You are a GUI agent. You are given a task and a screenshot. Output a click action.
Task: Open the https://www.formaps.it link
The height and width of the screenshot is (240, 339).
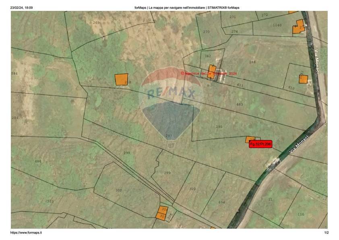26,233
